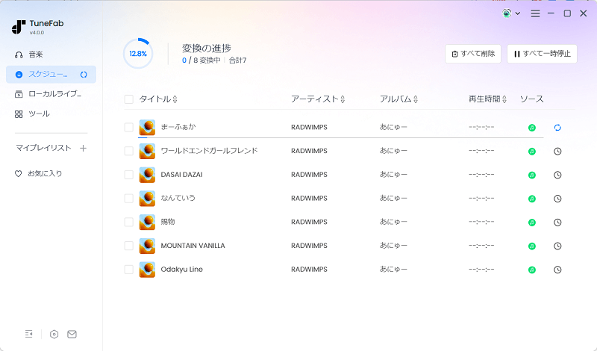Image resolution: width=597 pixels, height=351 pixels.
Task: Click the ソース column header
Action: pyautogui.click(x=532, y=99)
